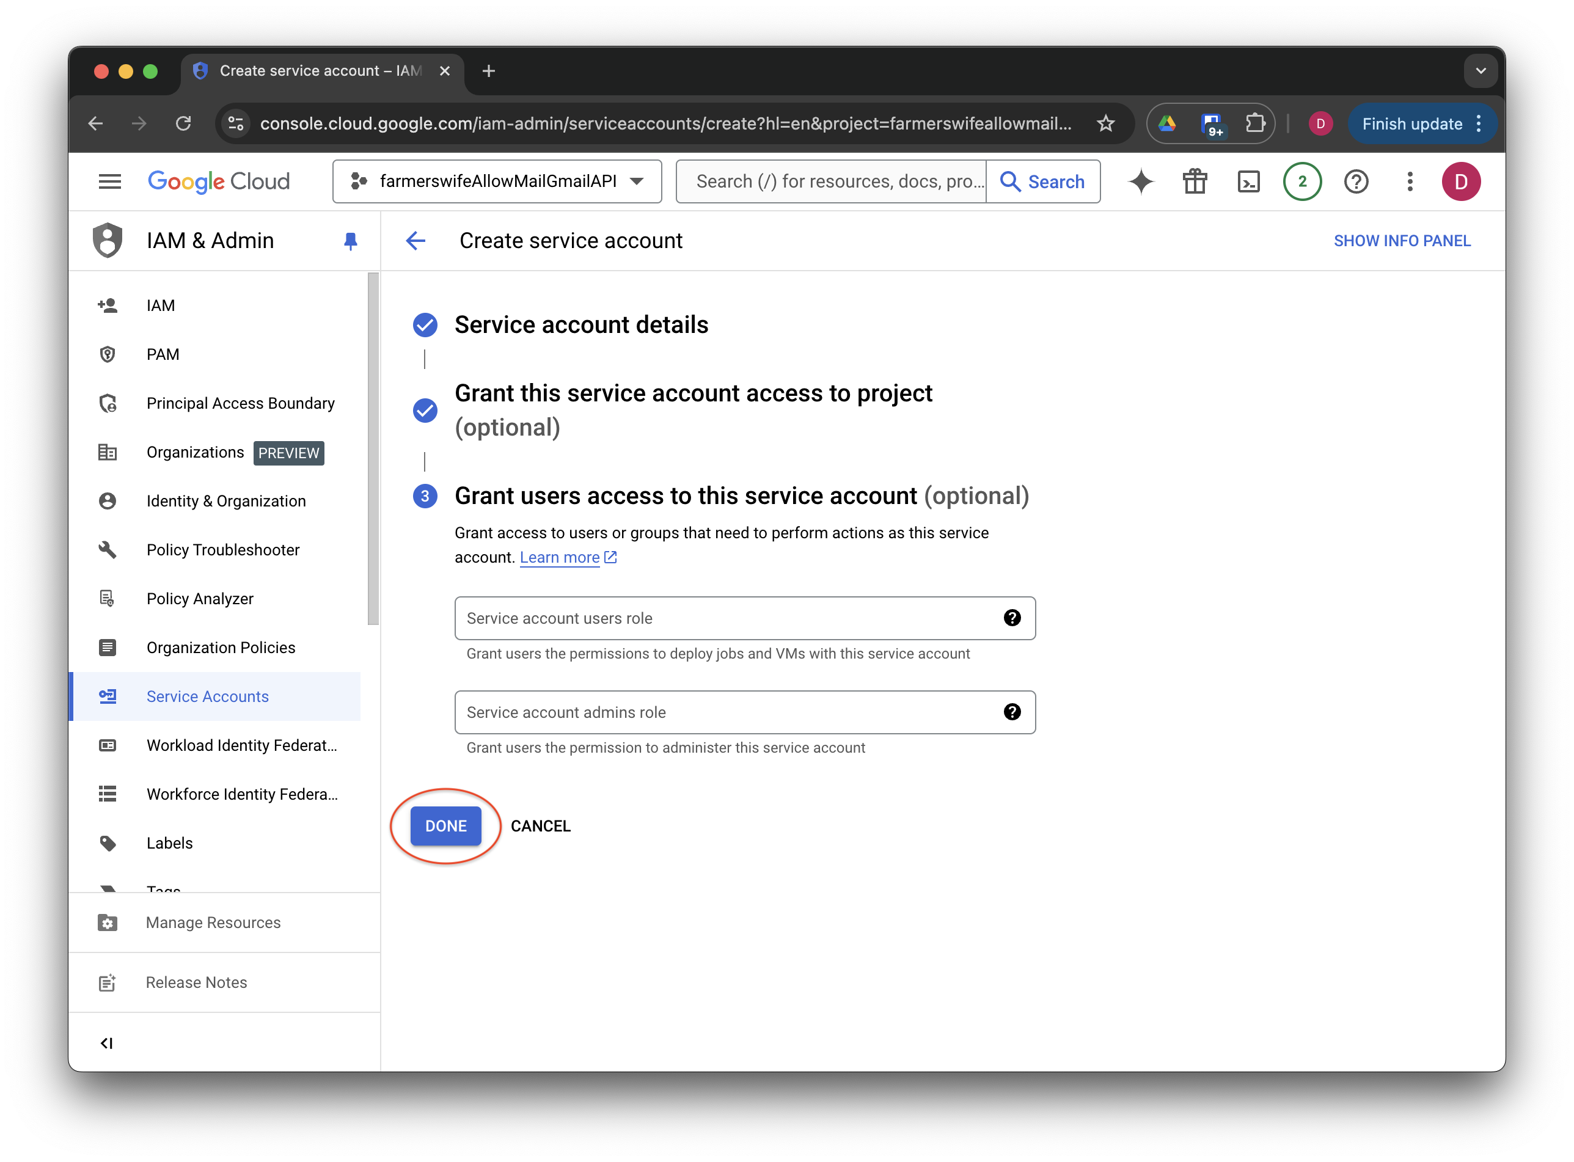Click back arrow beside Create service account
1574x1162 pixels.
[x=415, y=241]
